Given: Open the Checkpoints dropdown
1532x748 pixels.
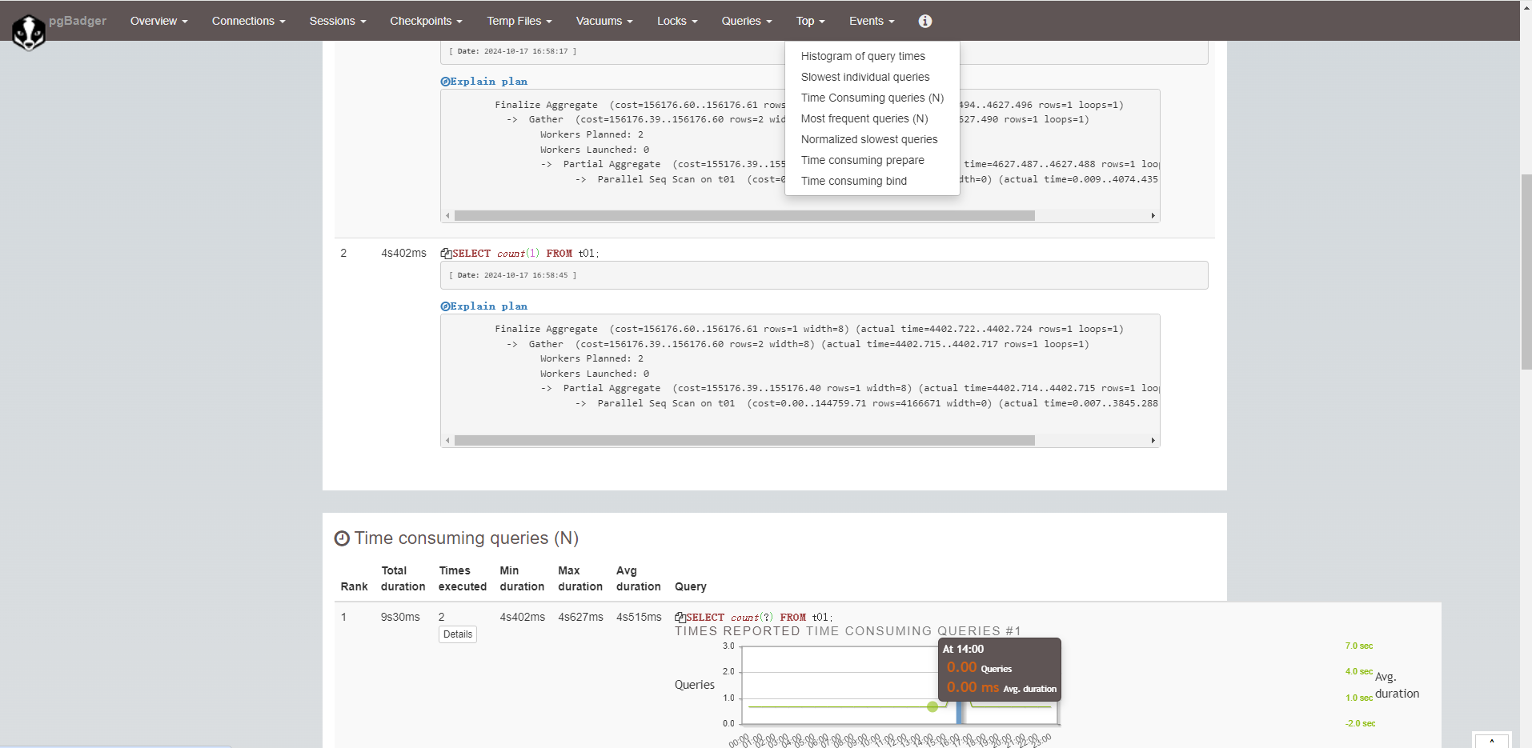Looking at the screenshot, I should [426, 22].
